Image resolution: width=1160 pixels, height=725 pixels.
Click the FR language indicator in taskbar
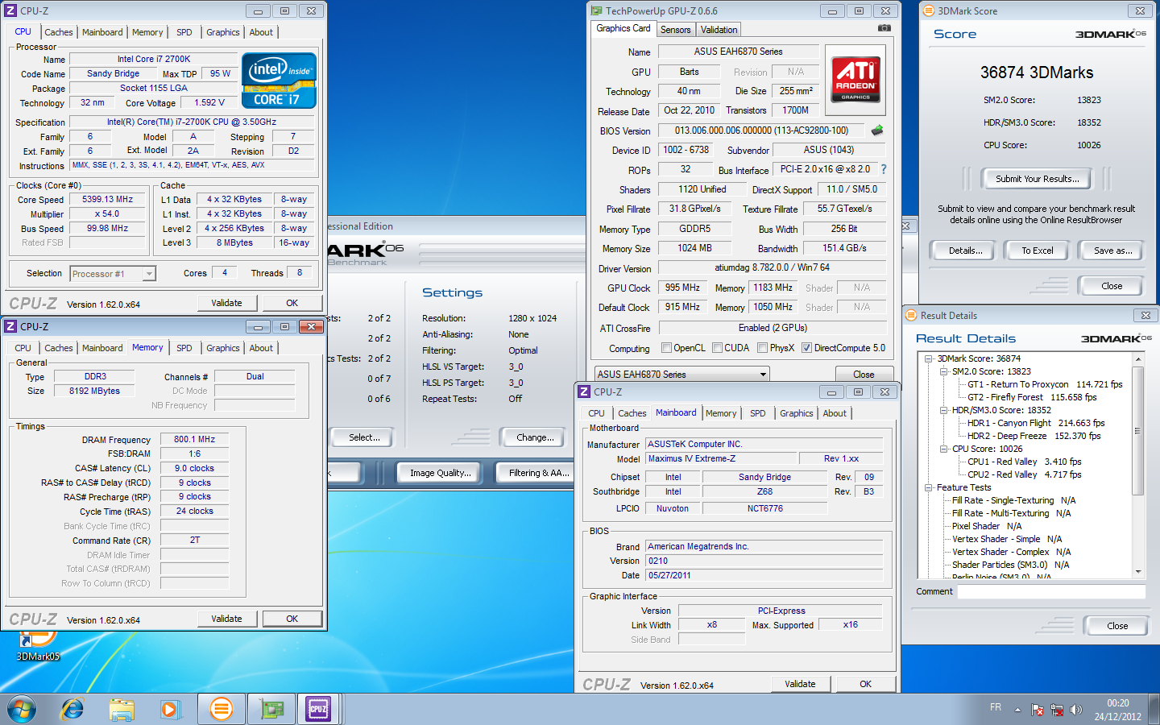996,707
